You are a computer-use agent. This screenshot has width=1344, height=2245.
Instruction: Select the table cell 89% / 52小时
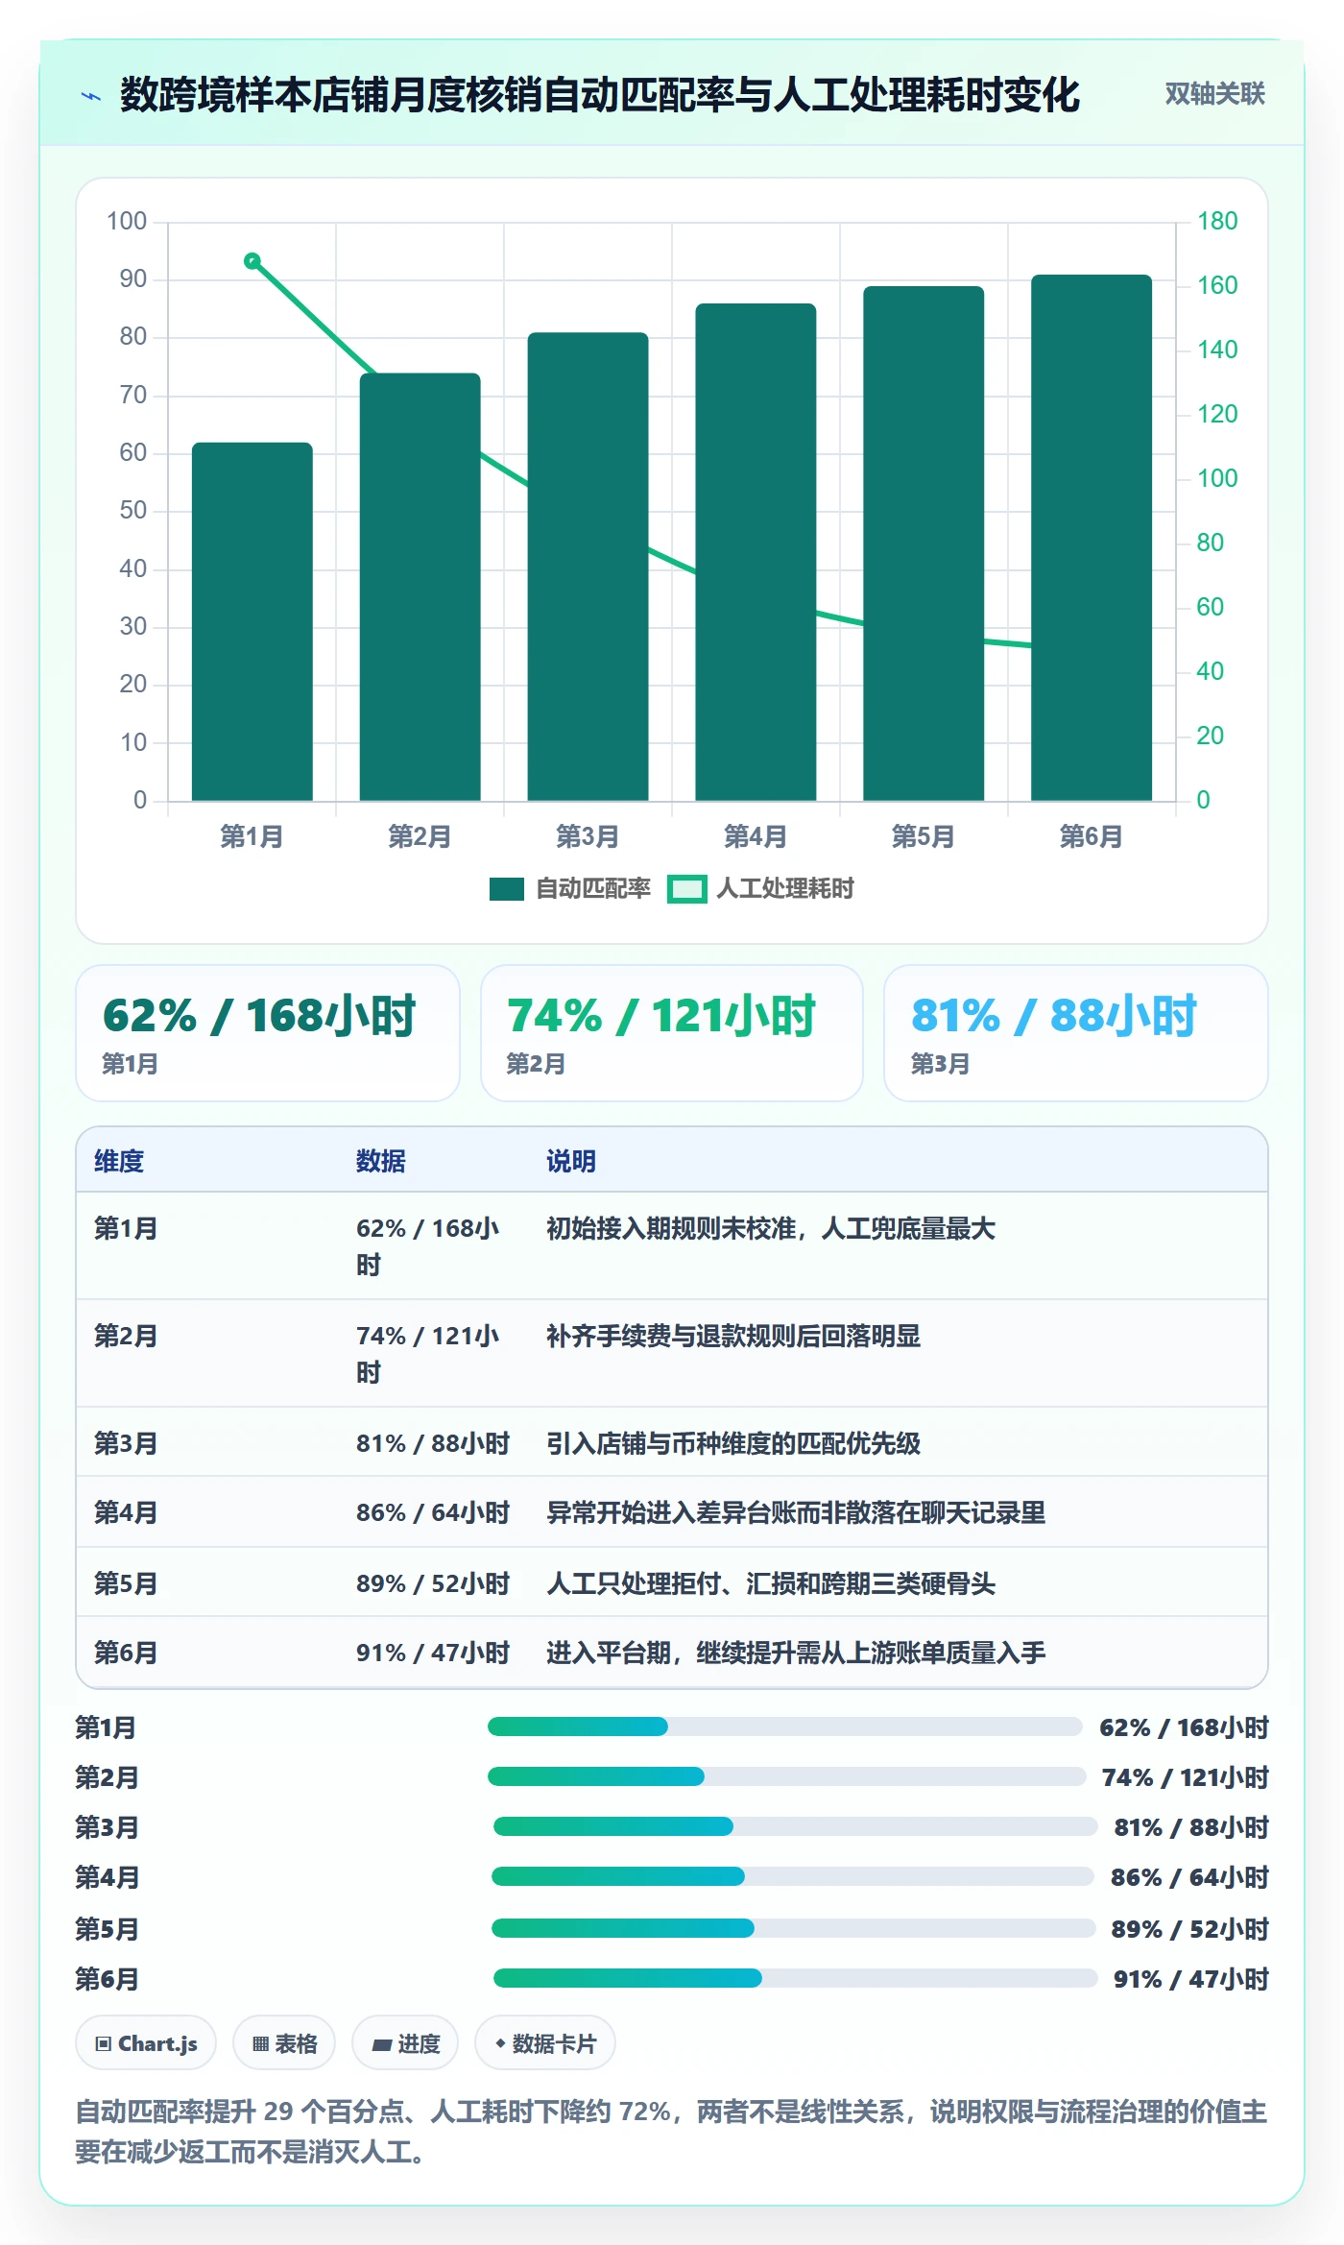click(433, 1582)
